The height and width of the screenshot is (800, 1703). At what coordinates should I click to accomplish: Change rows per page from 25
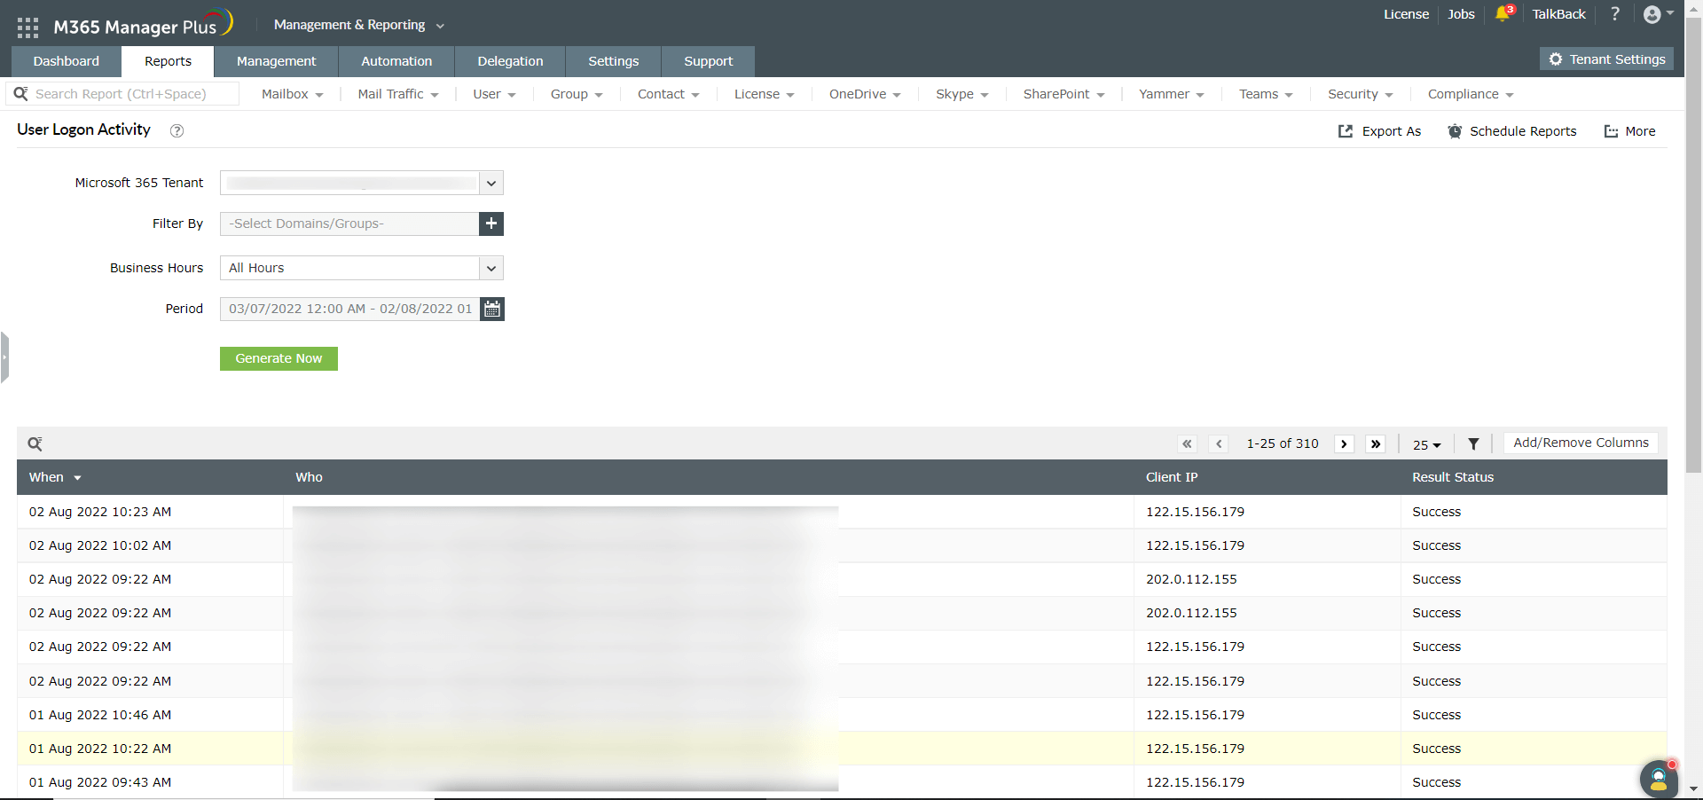pyautogui.click(x=1427, y=444)
